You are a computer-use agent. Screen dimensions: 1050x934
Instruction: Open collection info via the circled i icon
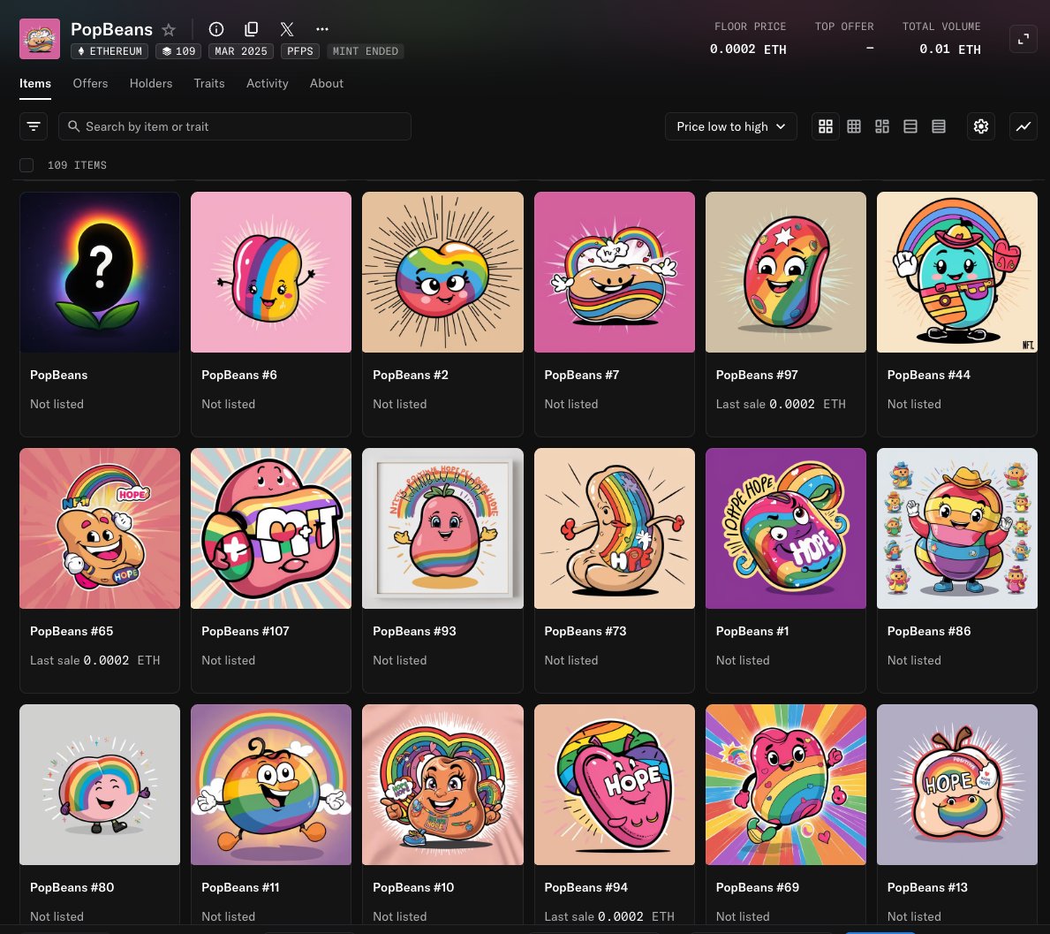[x=215, y=29]
